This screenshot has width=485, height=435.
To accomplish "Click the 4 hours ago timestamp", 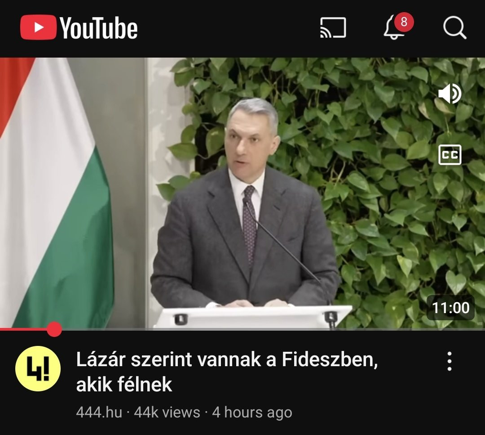I will [x=252, y=413].
